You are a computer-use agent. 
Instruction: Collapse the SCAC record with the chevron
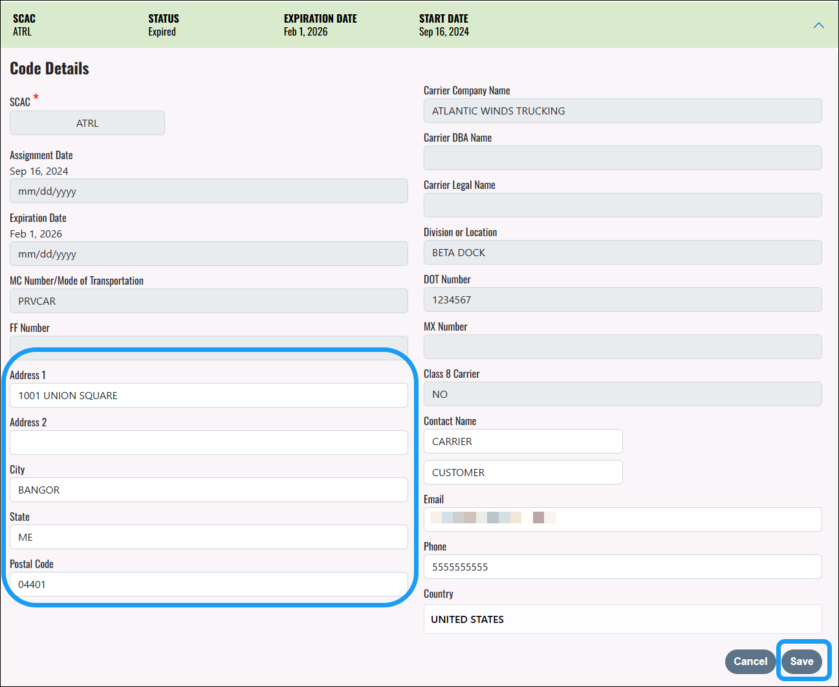[x=818, y=25]
